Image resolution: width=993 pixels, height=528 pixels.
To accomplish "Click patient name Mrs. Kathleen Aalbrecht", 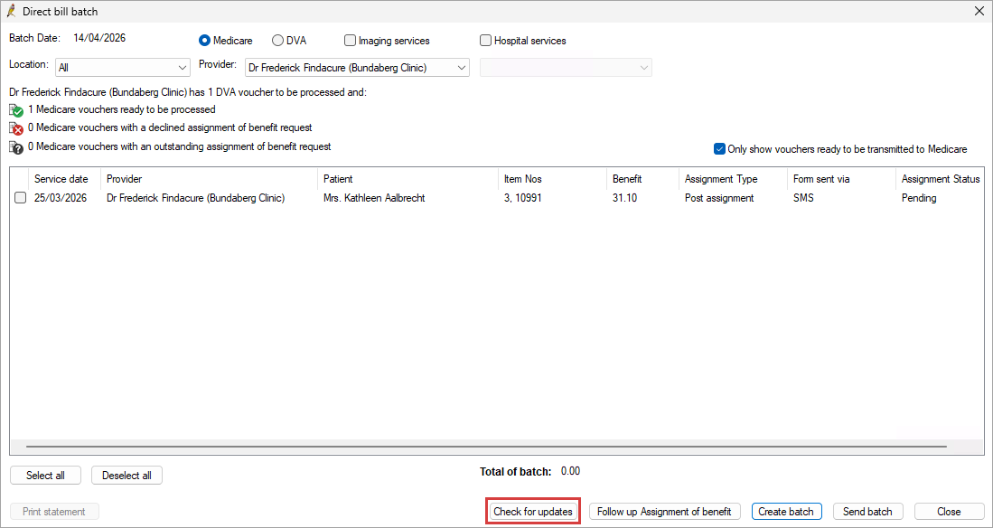I will [374, 198].
